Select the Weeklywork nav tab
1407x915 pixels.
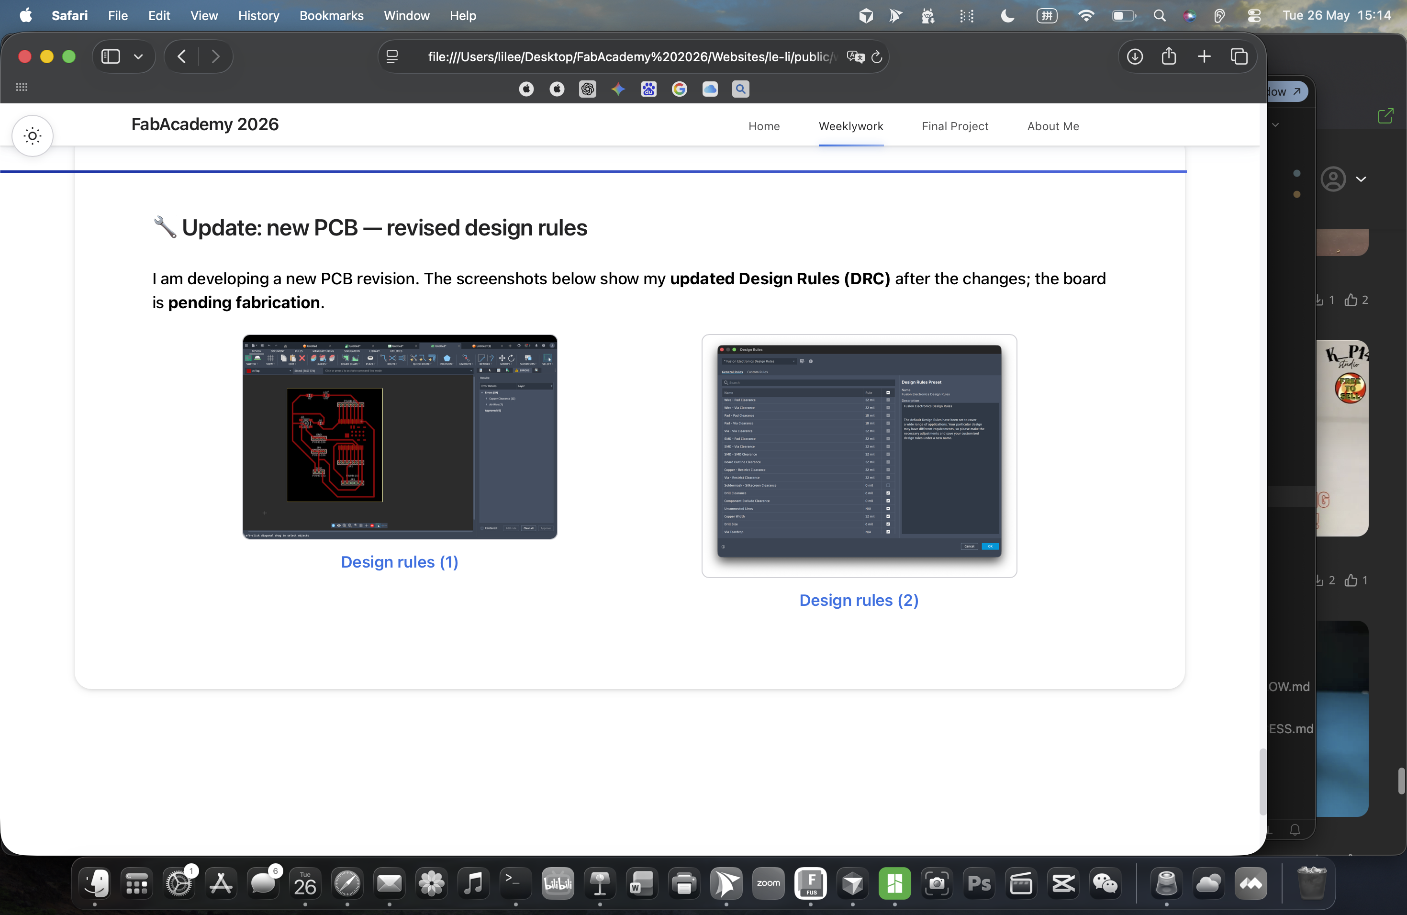pos(851,126)
